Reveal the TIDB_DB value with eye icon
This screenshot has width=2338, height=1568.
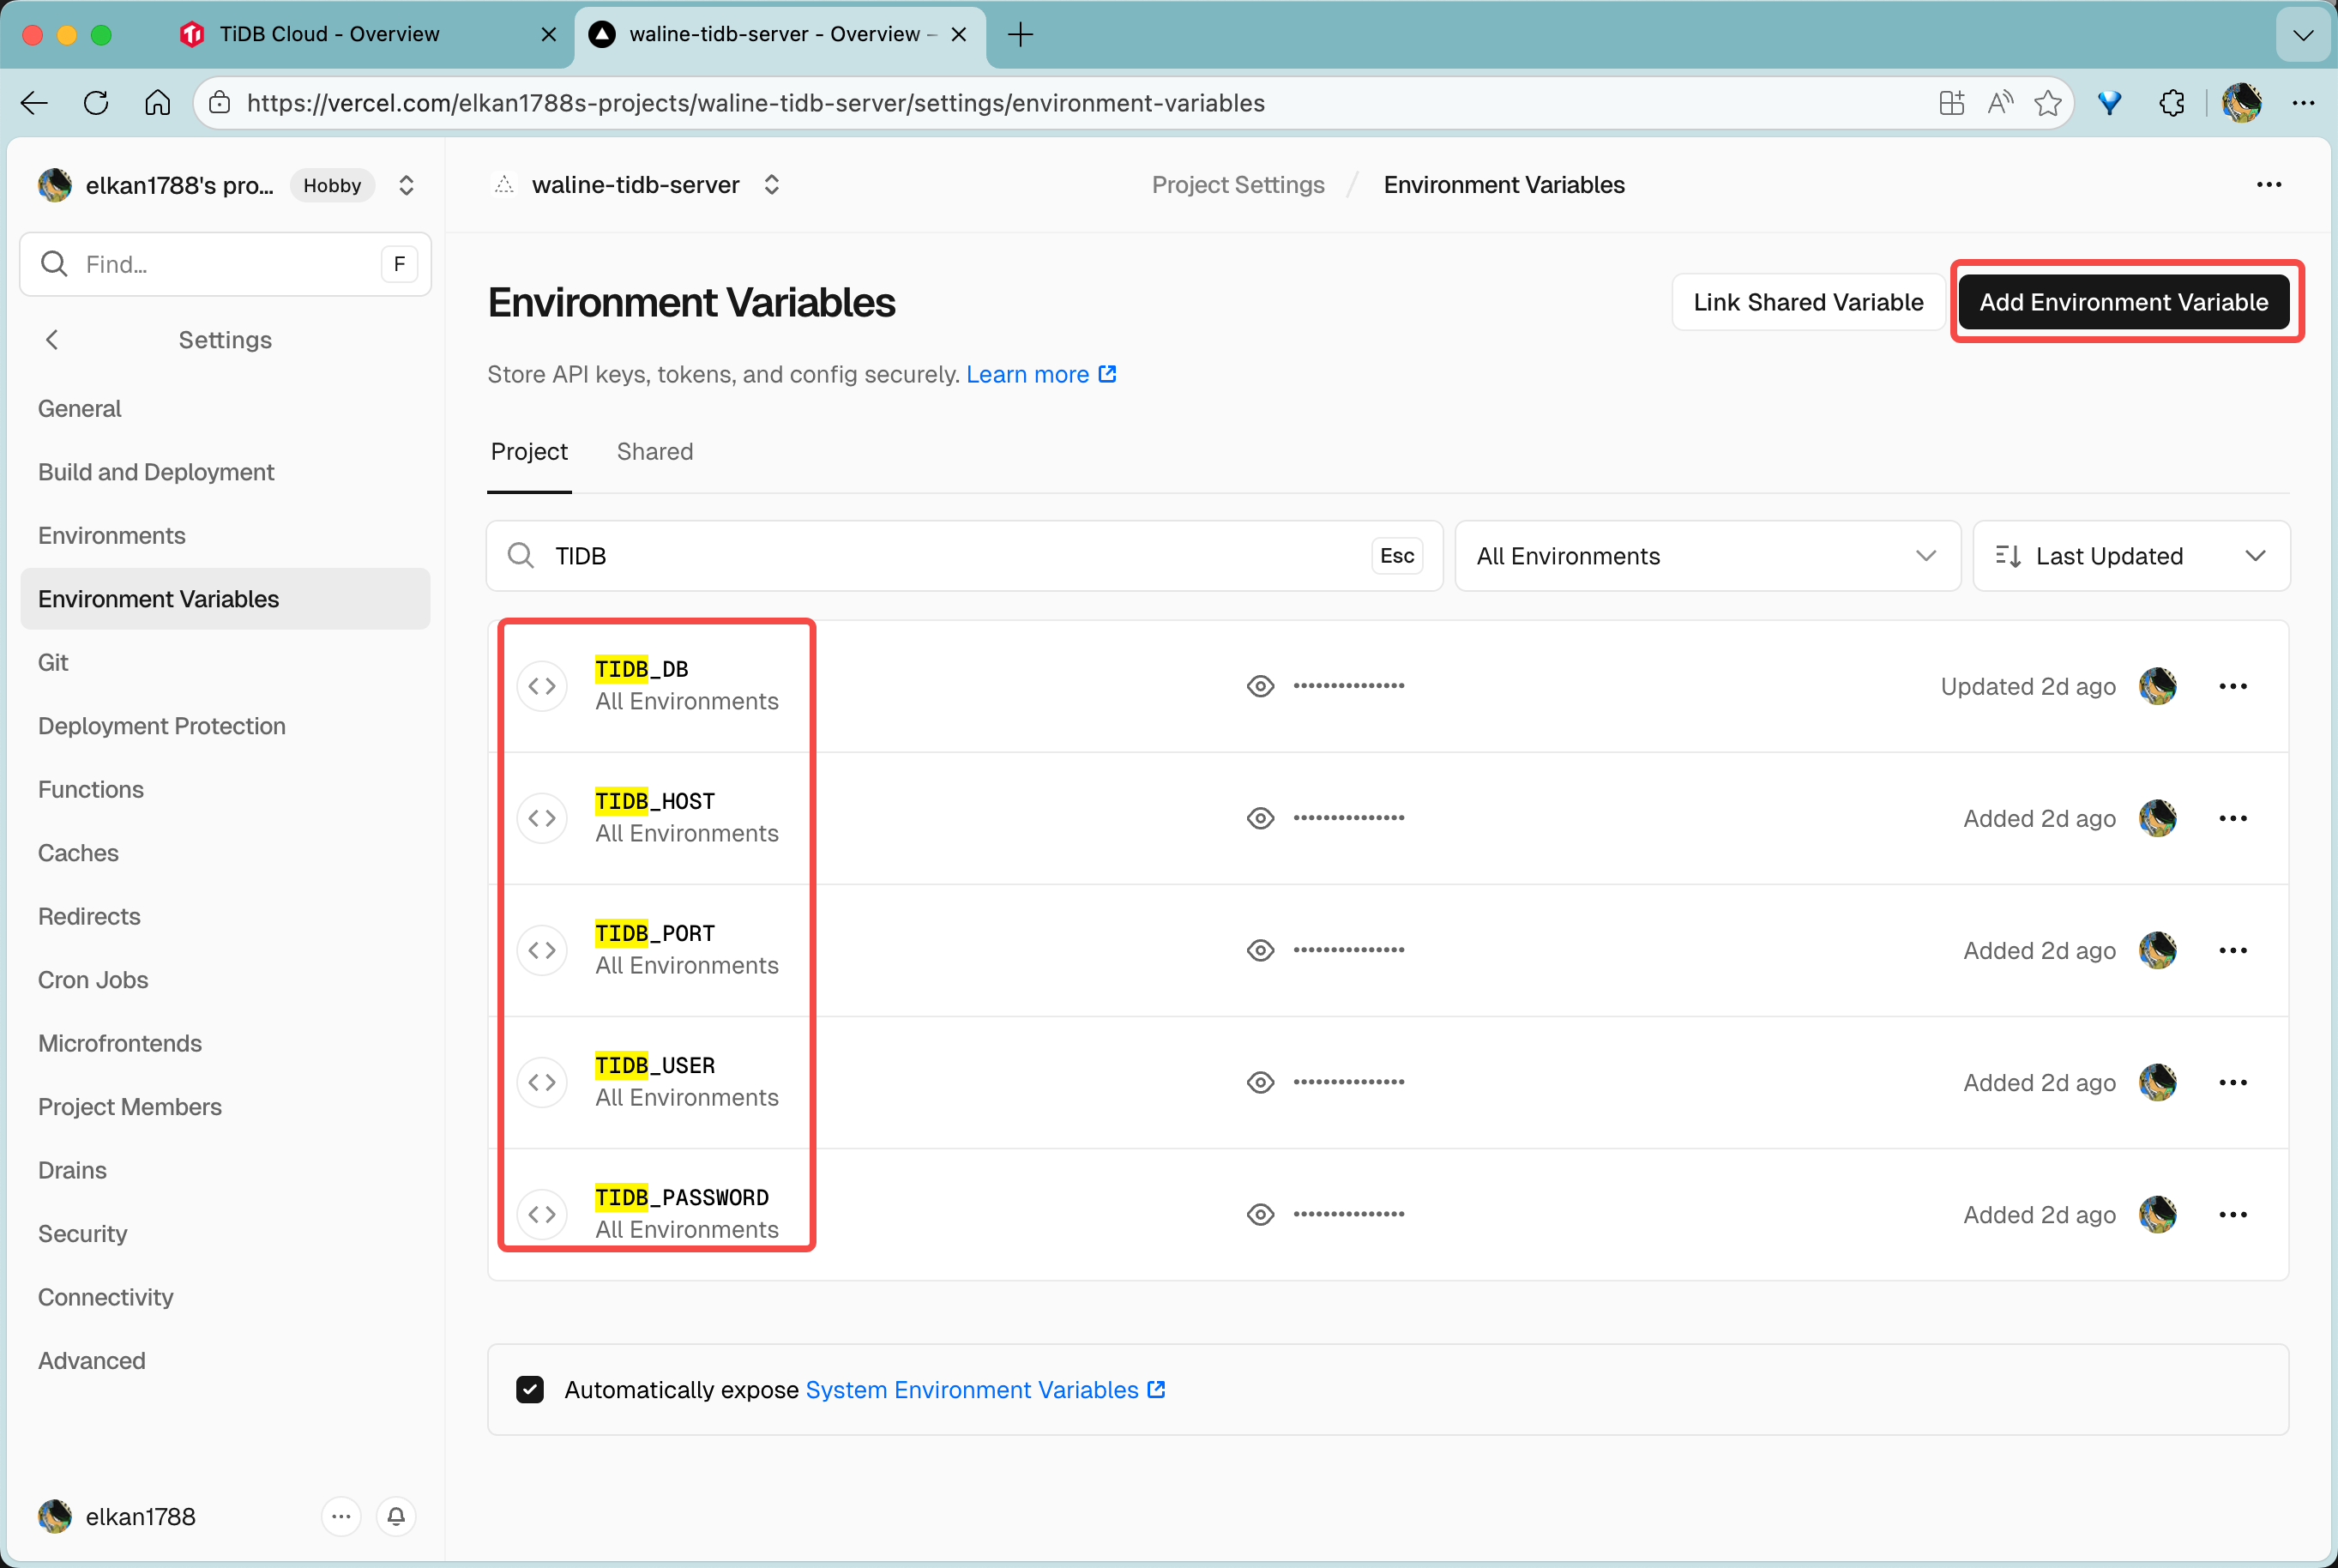[x=1259, y=686]
